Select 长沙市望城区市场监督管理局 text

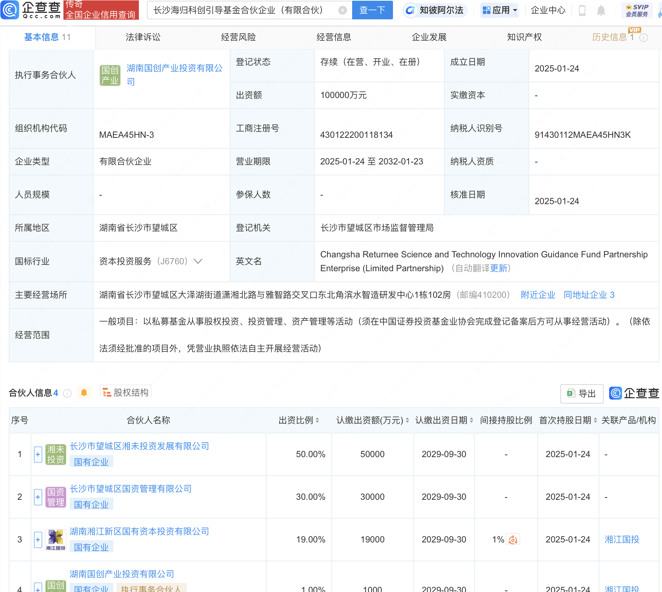click(377, 228)
